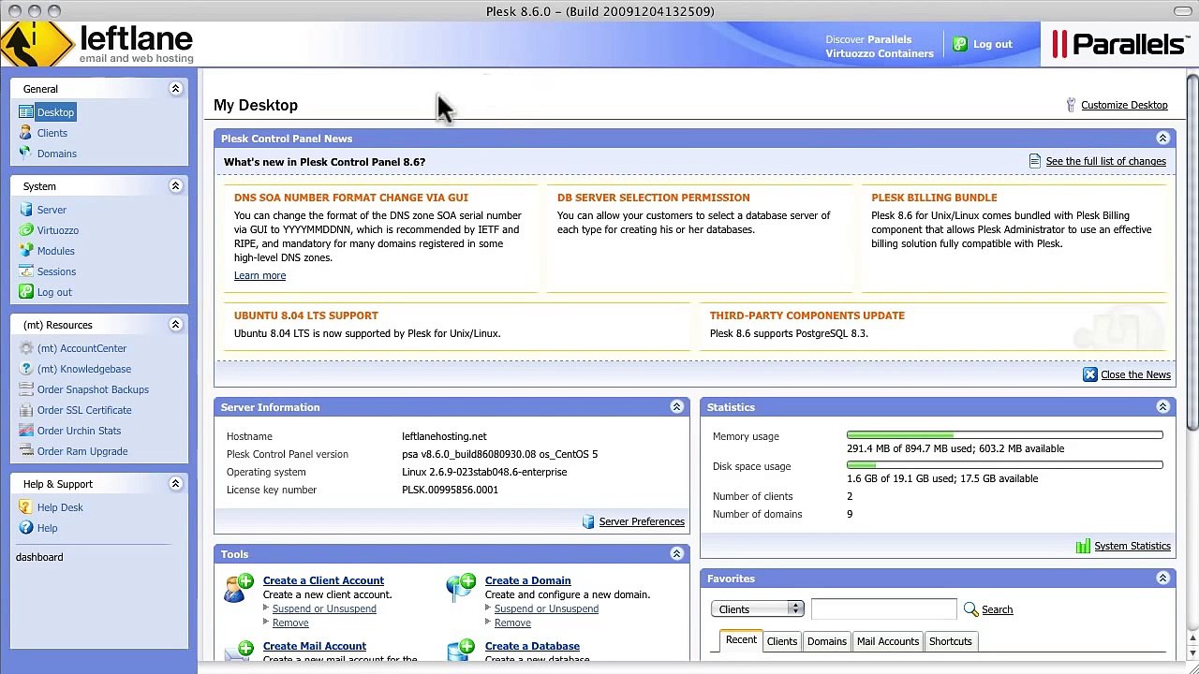The width and height of the screenshot is (1199, 674).
Task: Click the Close the News link text
Action: pyautogui.click(x=1135, y=374)
